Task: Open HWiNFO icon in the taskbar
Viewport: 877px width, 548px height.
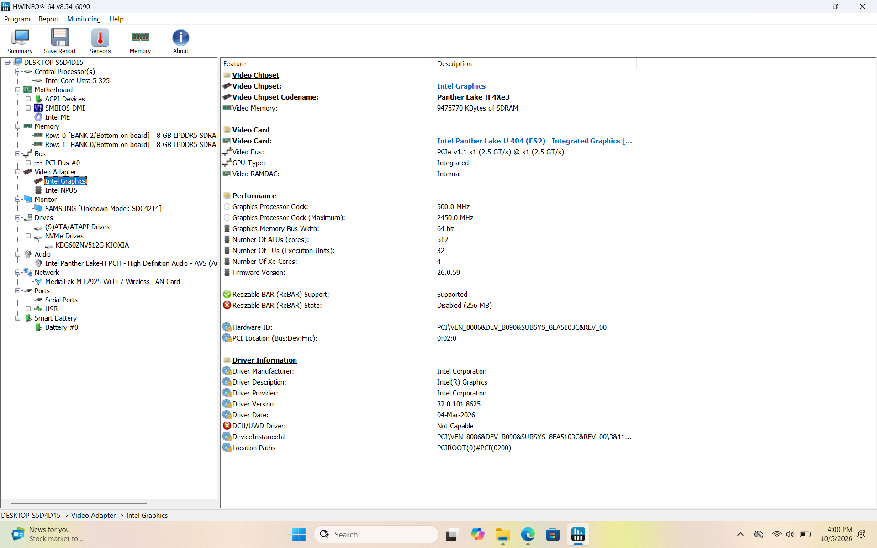Action: pyautogui.click(x=578, y=534)
